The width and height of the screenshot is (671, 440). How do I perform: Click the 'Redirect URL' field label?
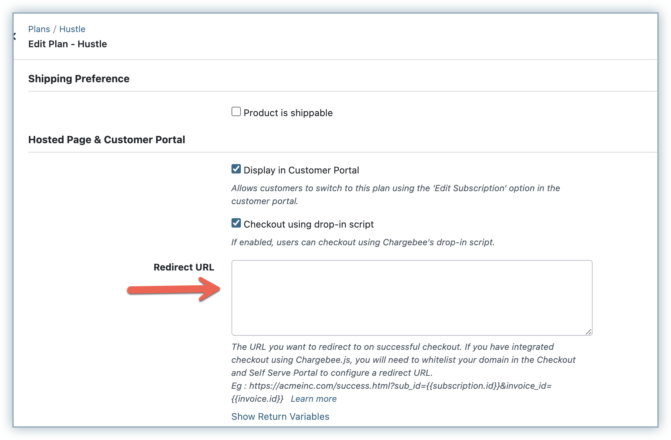[183, 267]
